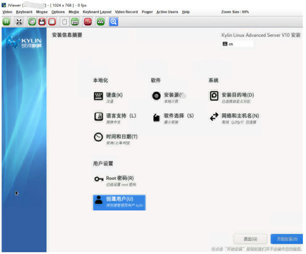Click the mouse cursor toolbar icon
306x254 pixels.
65,22
